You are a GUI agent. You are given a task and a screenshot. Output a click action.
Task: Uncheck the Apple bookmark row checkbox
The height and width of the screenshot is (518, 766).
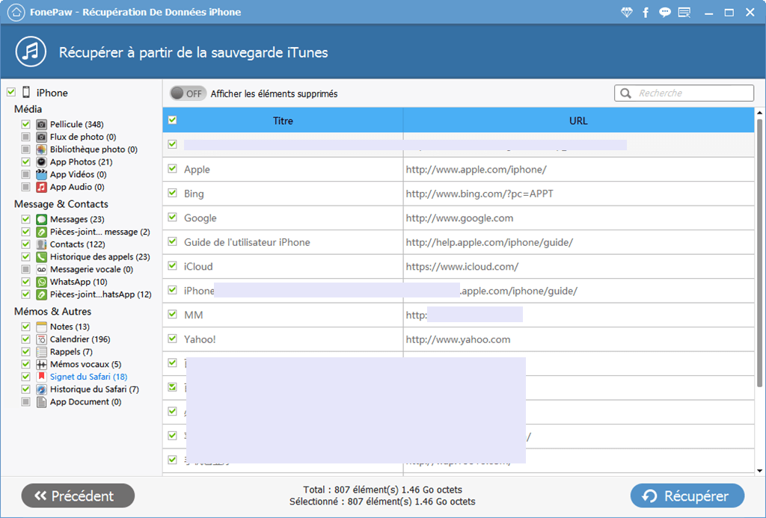(173, 168)
